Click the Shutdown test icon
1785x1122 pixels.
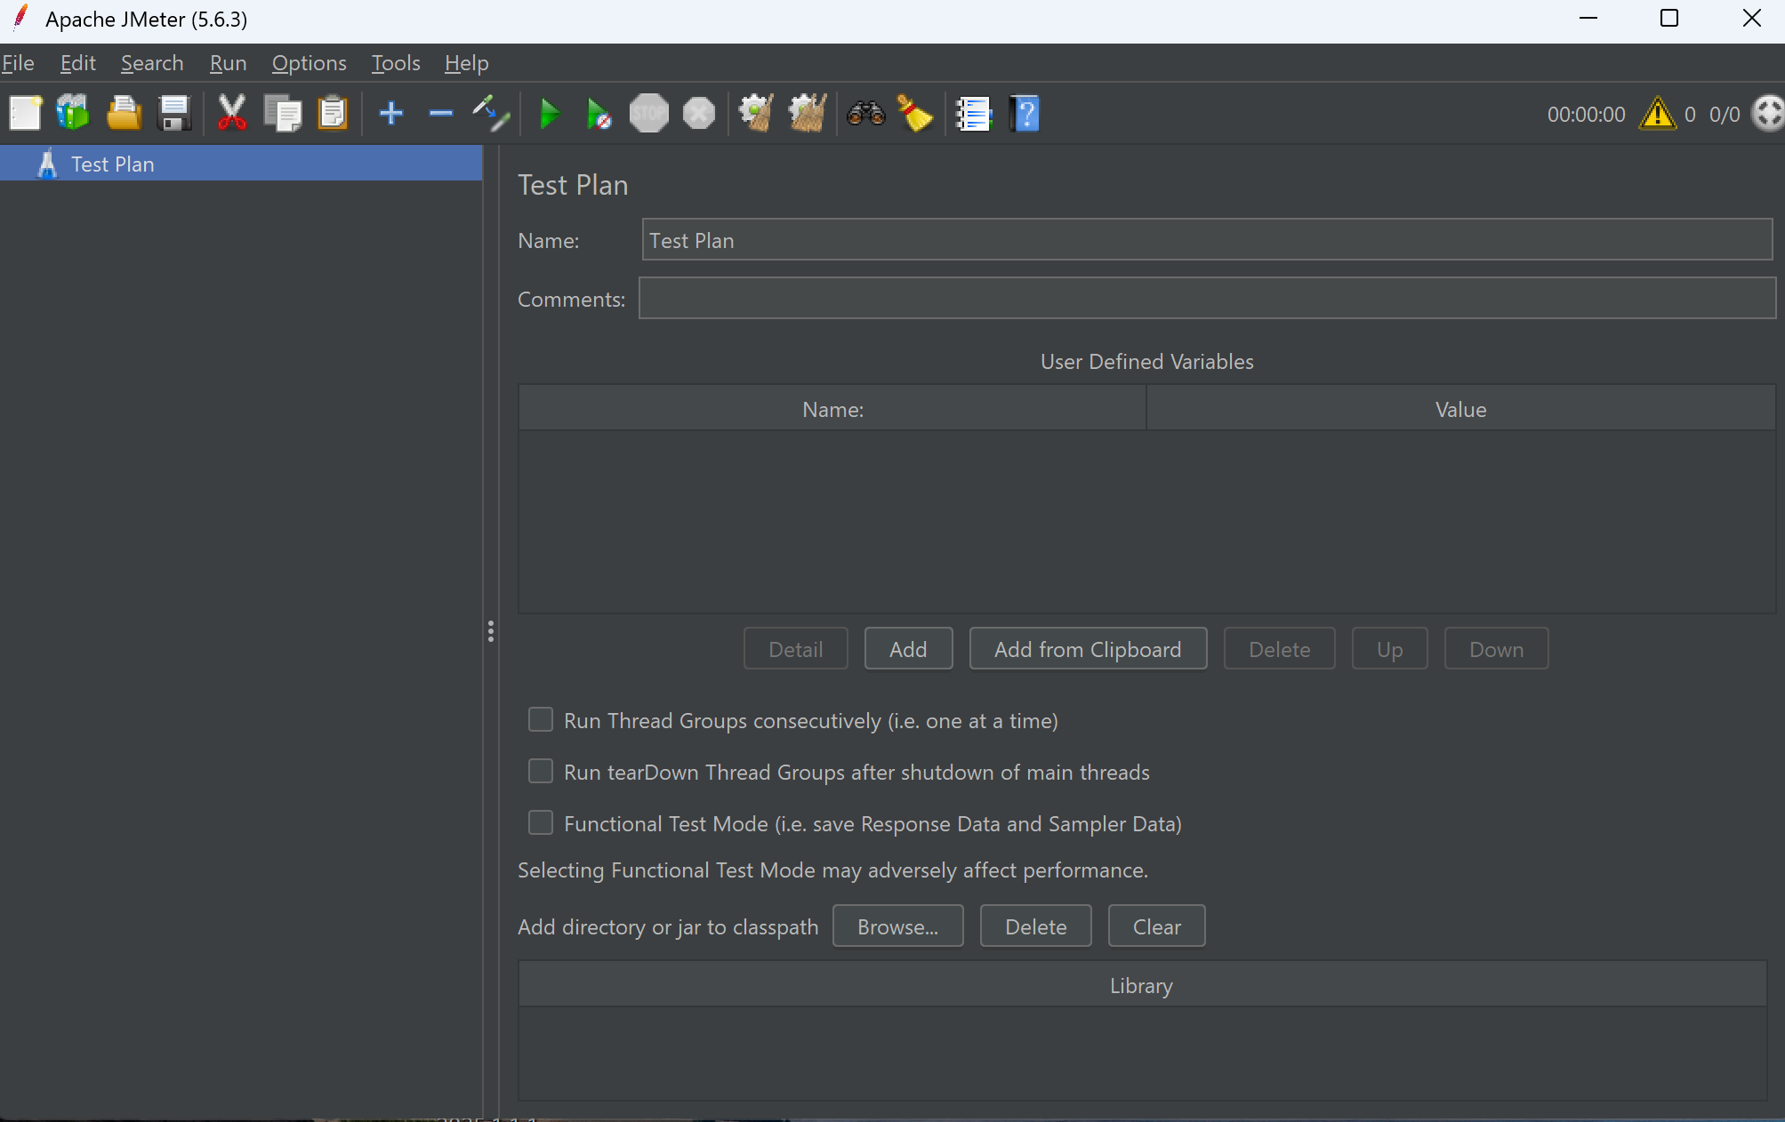tap(699, 114)
